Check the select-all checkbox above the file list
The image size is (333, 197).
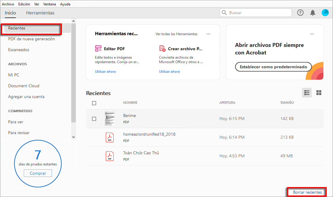(94, 103)
